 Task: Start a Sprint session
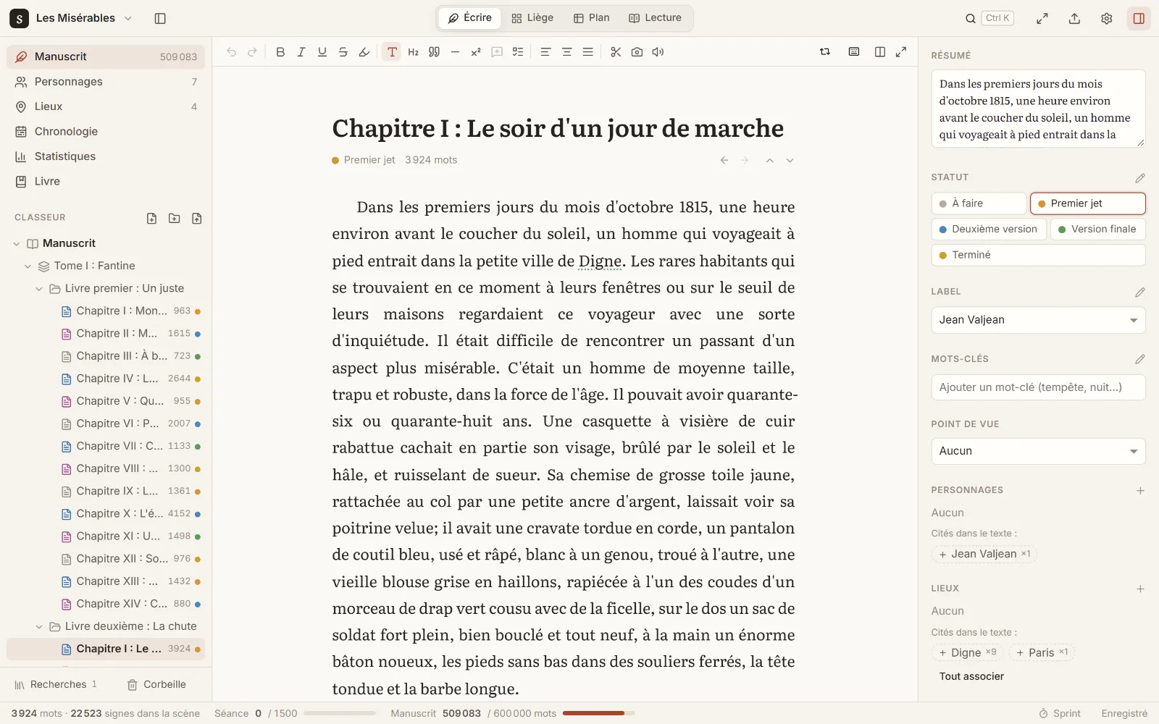pos(1059,714)
